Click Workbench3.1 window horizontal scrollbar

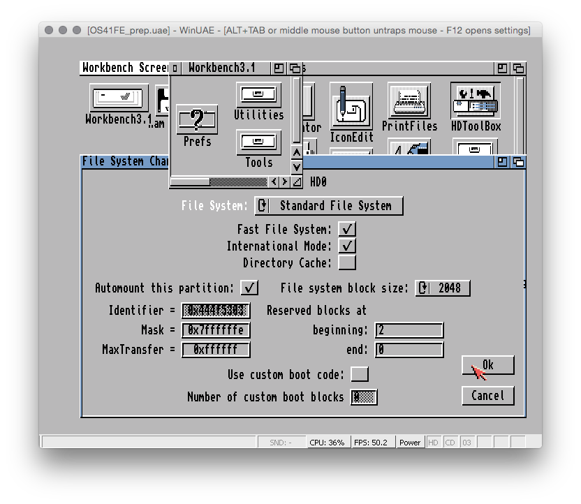[219, 181]
